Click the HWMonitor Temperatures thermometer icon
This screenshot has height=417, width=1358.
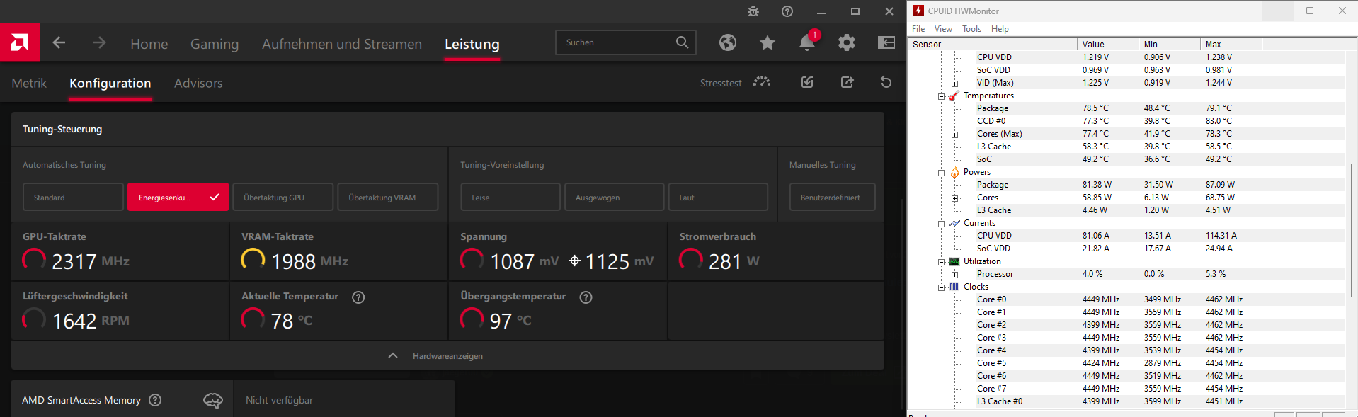click(x=954, y=96)
